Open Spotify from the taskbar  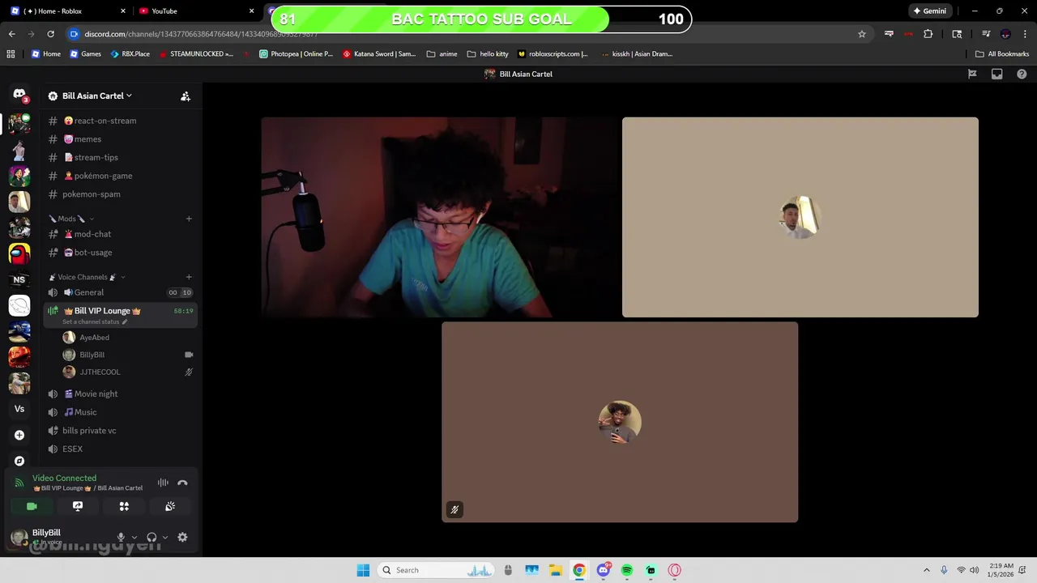tap(627, 570)
